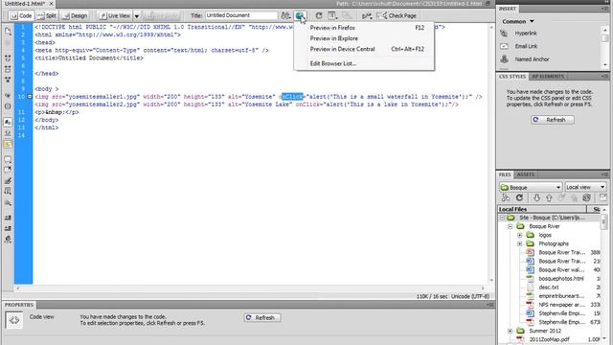613x345 pixels.
Task: Toggle Highlight Invalid Code coding icon
Action: click(x=8, y=133)
